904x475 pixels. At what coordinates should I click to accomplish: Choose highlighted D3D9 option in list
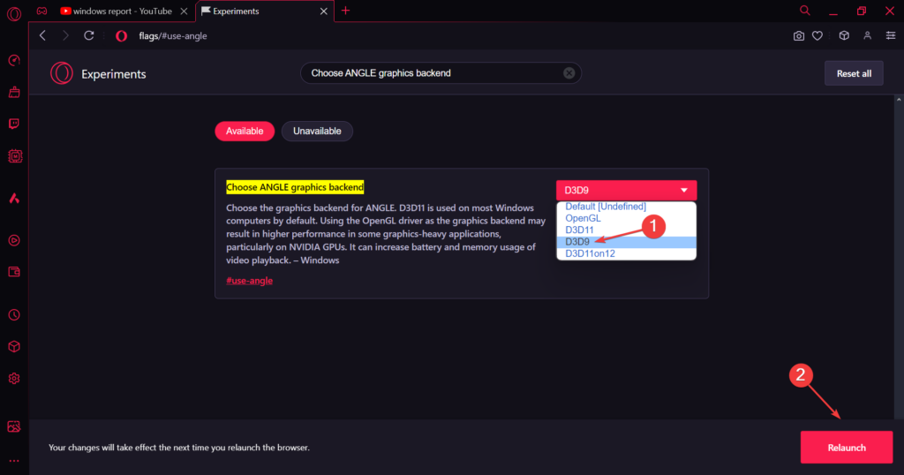coord(626,242)
